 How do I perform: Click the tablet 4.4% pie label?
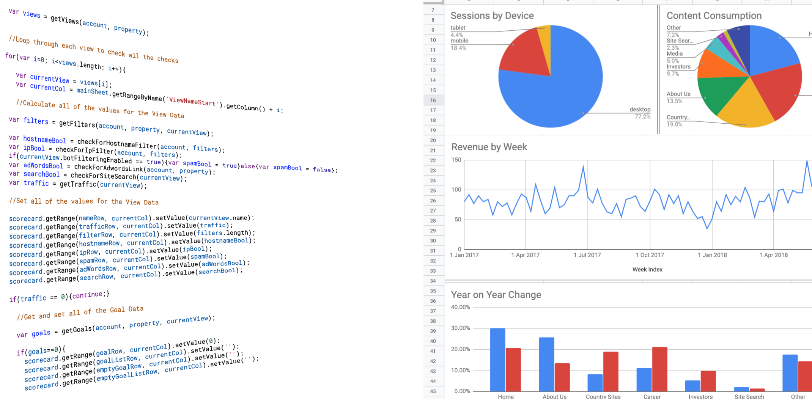pyautogui.click(x=458, y=31)
